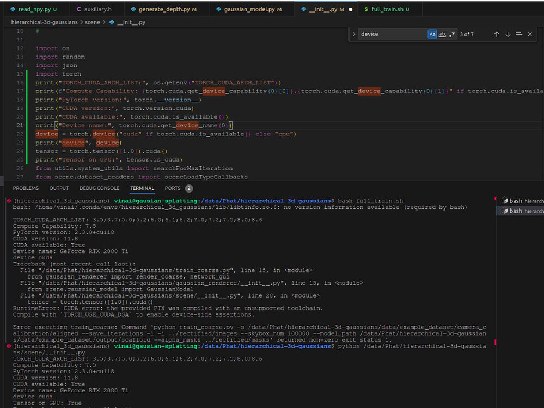This screenshot has width=544, height=408.
Task: Click the Find in Selection icon
Action: [x=519, y=34]
